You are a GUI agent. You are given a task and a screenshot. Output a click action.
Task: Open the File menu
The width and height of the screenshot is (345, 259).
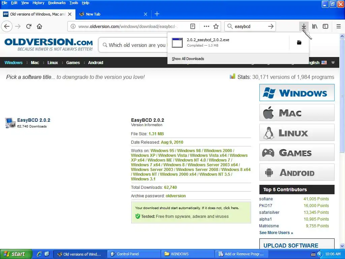click(x=4, y=3)
